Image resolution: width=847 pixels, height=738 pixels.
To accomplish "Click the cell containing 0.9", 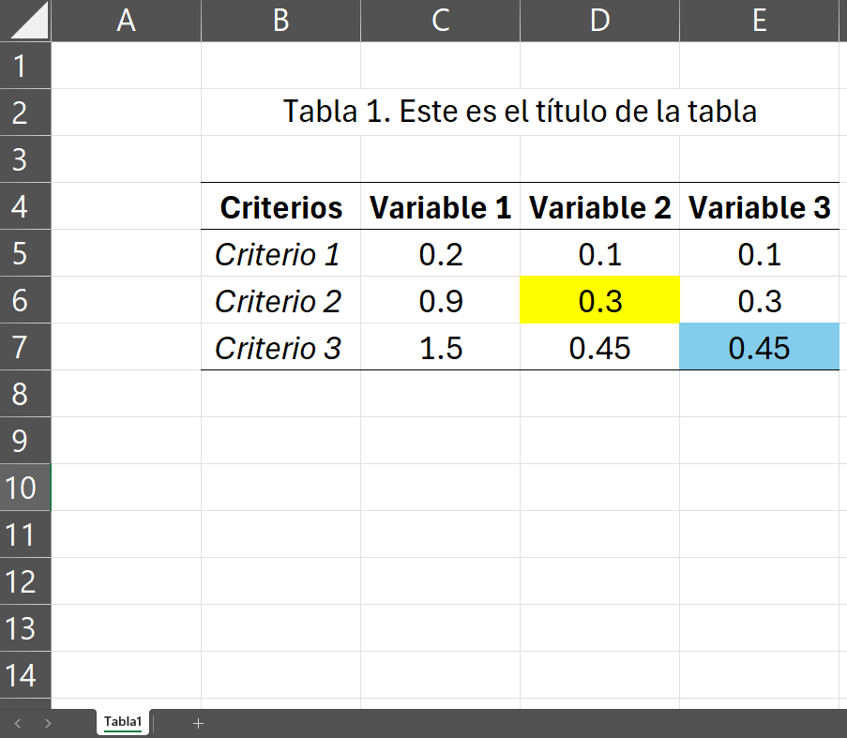I will (440, 301).
